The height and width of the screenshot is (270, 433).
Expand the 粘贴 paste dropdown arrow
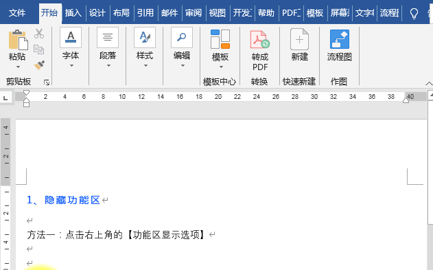point(18,67)
